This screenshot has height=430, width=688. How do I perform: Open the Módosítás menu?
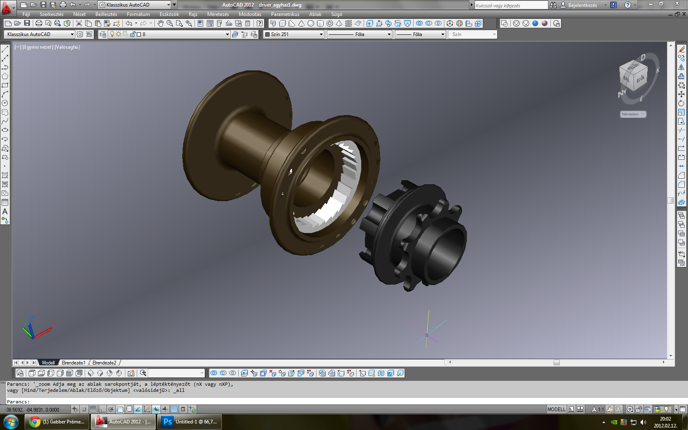(250, 14)
